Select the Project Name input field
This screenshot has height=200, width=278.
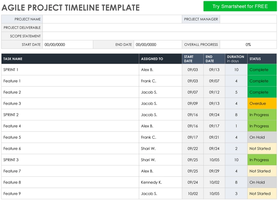(112, 19)
